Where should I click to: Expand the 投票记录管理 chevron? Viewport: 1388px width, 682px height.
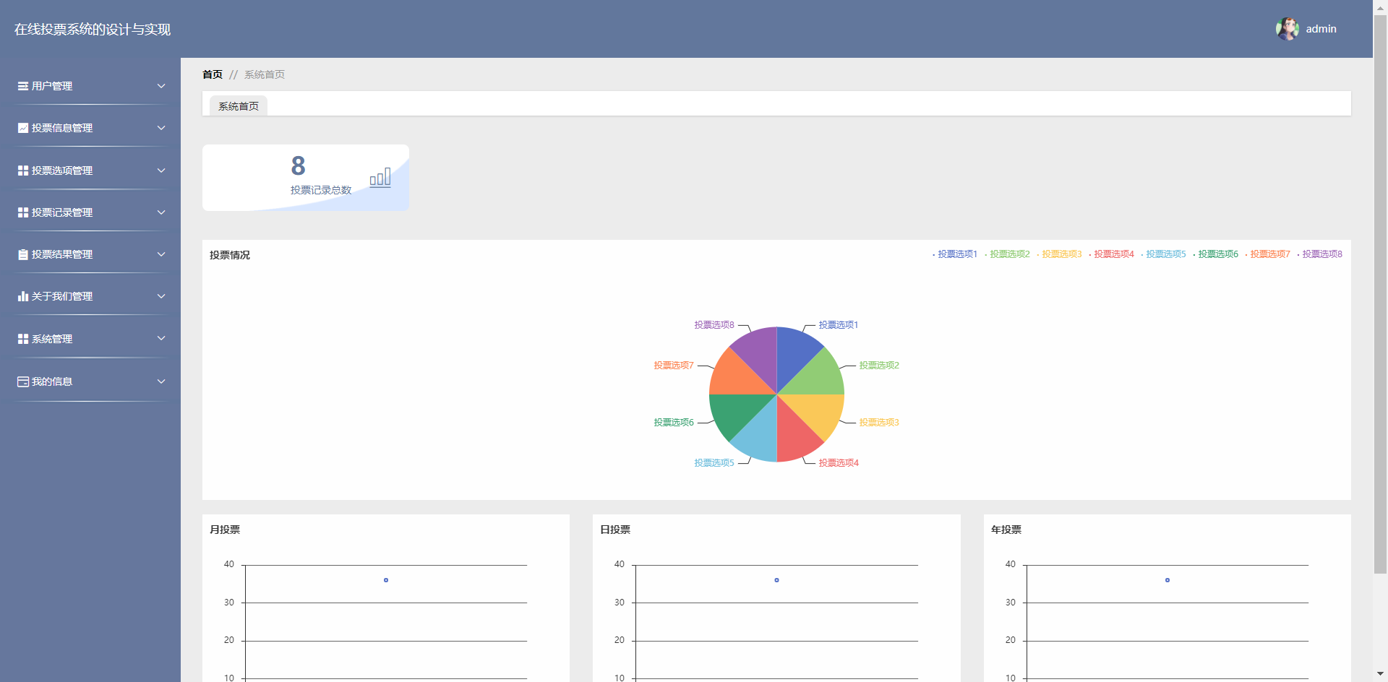point(161,212)
